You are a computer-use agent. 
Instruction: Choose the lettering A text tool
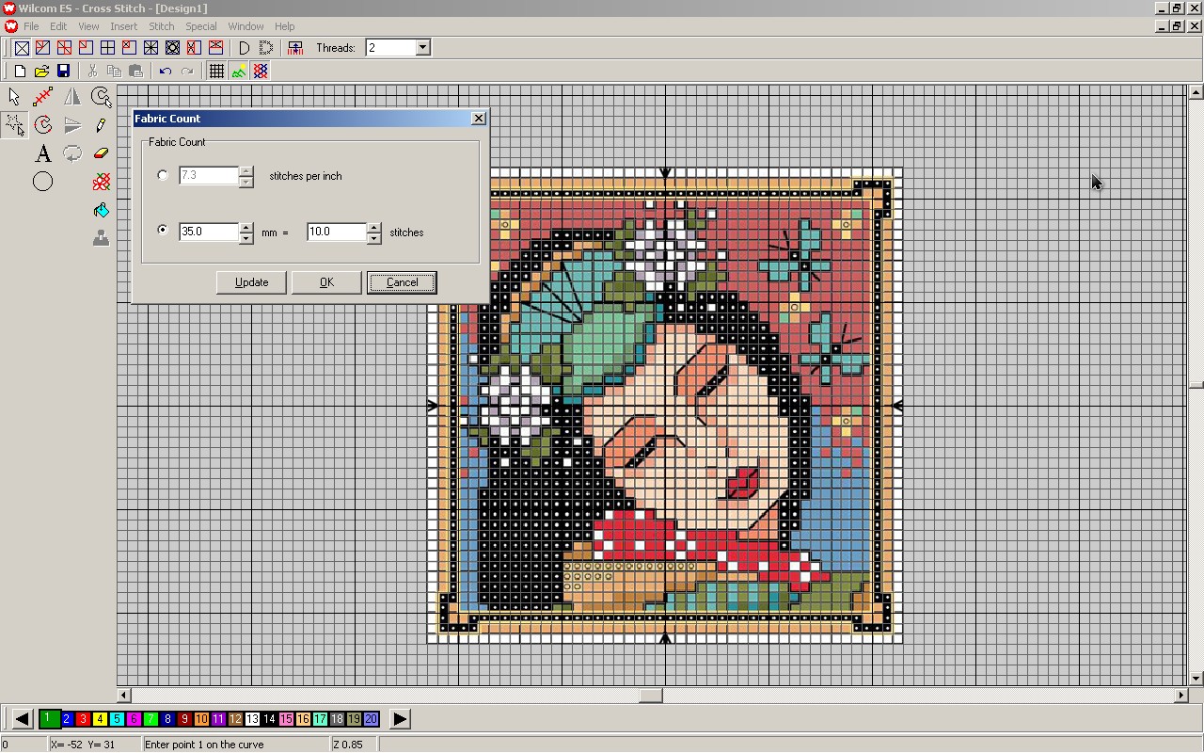point(43,153)
